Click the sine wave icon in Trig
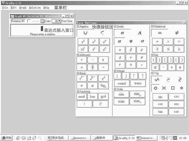The height and width of the screenshot is (141, 189). (x=157, y=80)
